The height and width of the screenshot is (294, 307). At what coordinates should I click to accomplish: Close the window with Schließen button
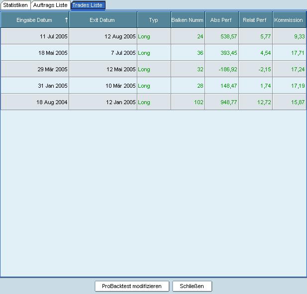[192, 286]
